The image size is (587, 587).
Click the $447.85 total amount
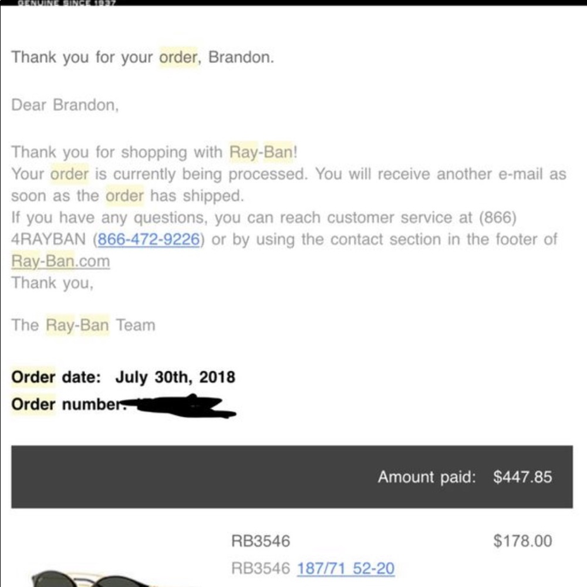522,477
